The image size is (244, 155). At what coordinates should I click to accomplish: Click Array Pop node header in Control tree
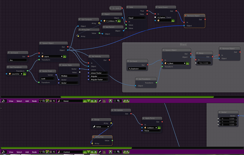tap(102, 137)
